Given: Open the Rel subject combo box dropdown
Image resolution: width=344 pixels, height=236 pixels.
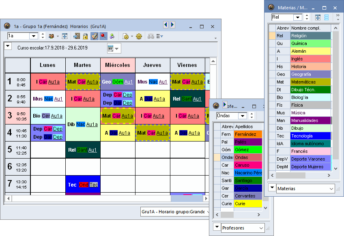Looking at the screenshot, I should click(298, 17).
